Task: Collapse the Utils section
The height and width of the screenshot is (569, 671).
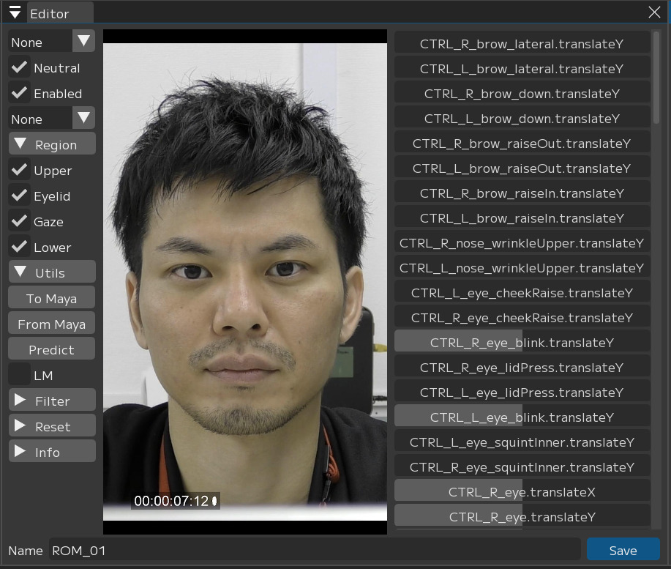Action: [x=52, y=272]
